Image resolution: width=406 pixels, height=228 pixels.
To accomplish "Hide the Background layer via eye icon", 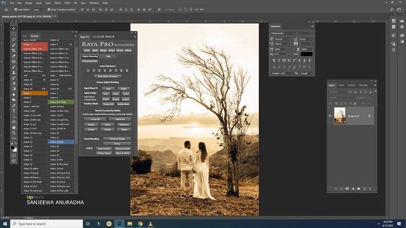I will pyautogui.click(x=330, y=116).
